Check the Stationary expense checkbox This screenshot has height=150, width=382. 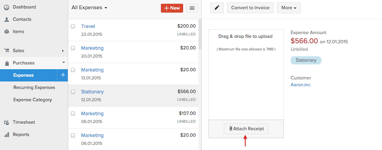click(73, 92)
